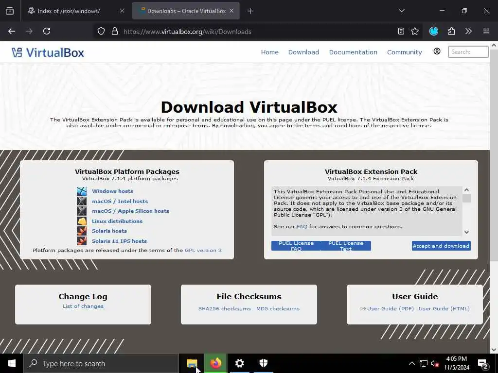This screenshot has width=498, height=373.
Task: Reload the page with the refresh icon
Action: pyautogui.click(x=47, y=31)
